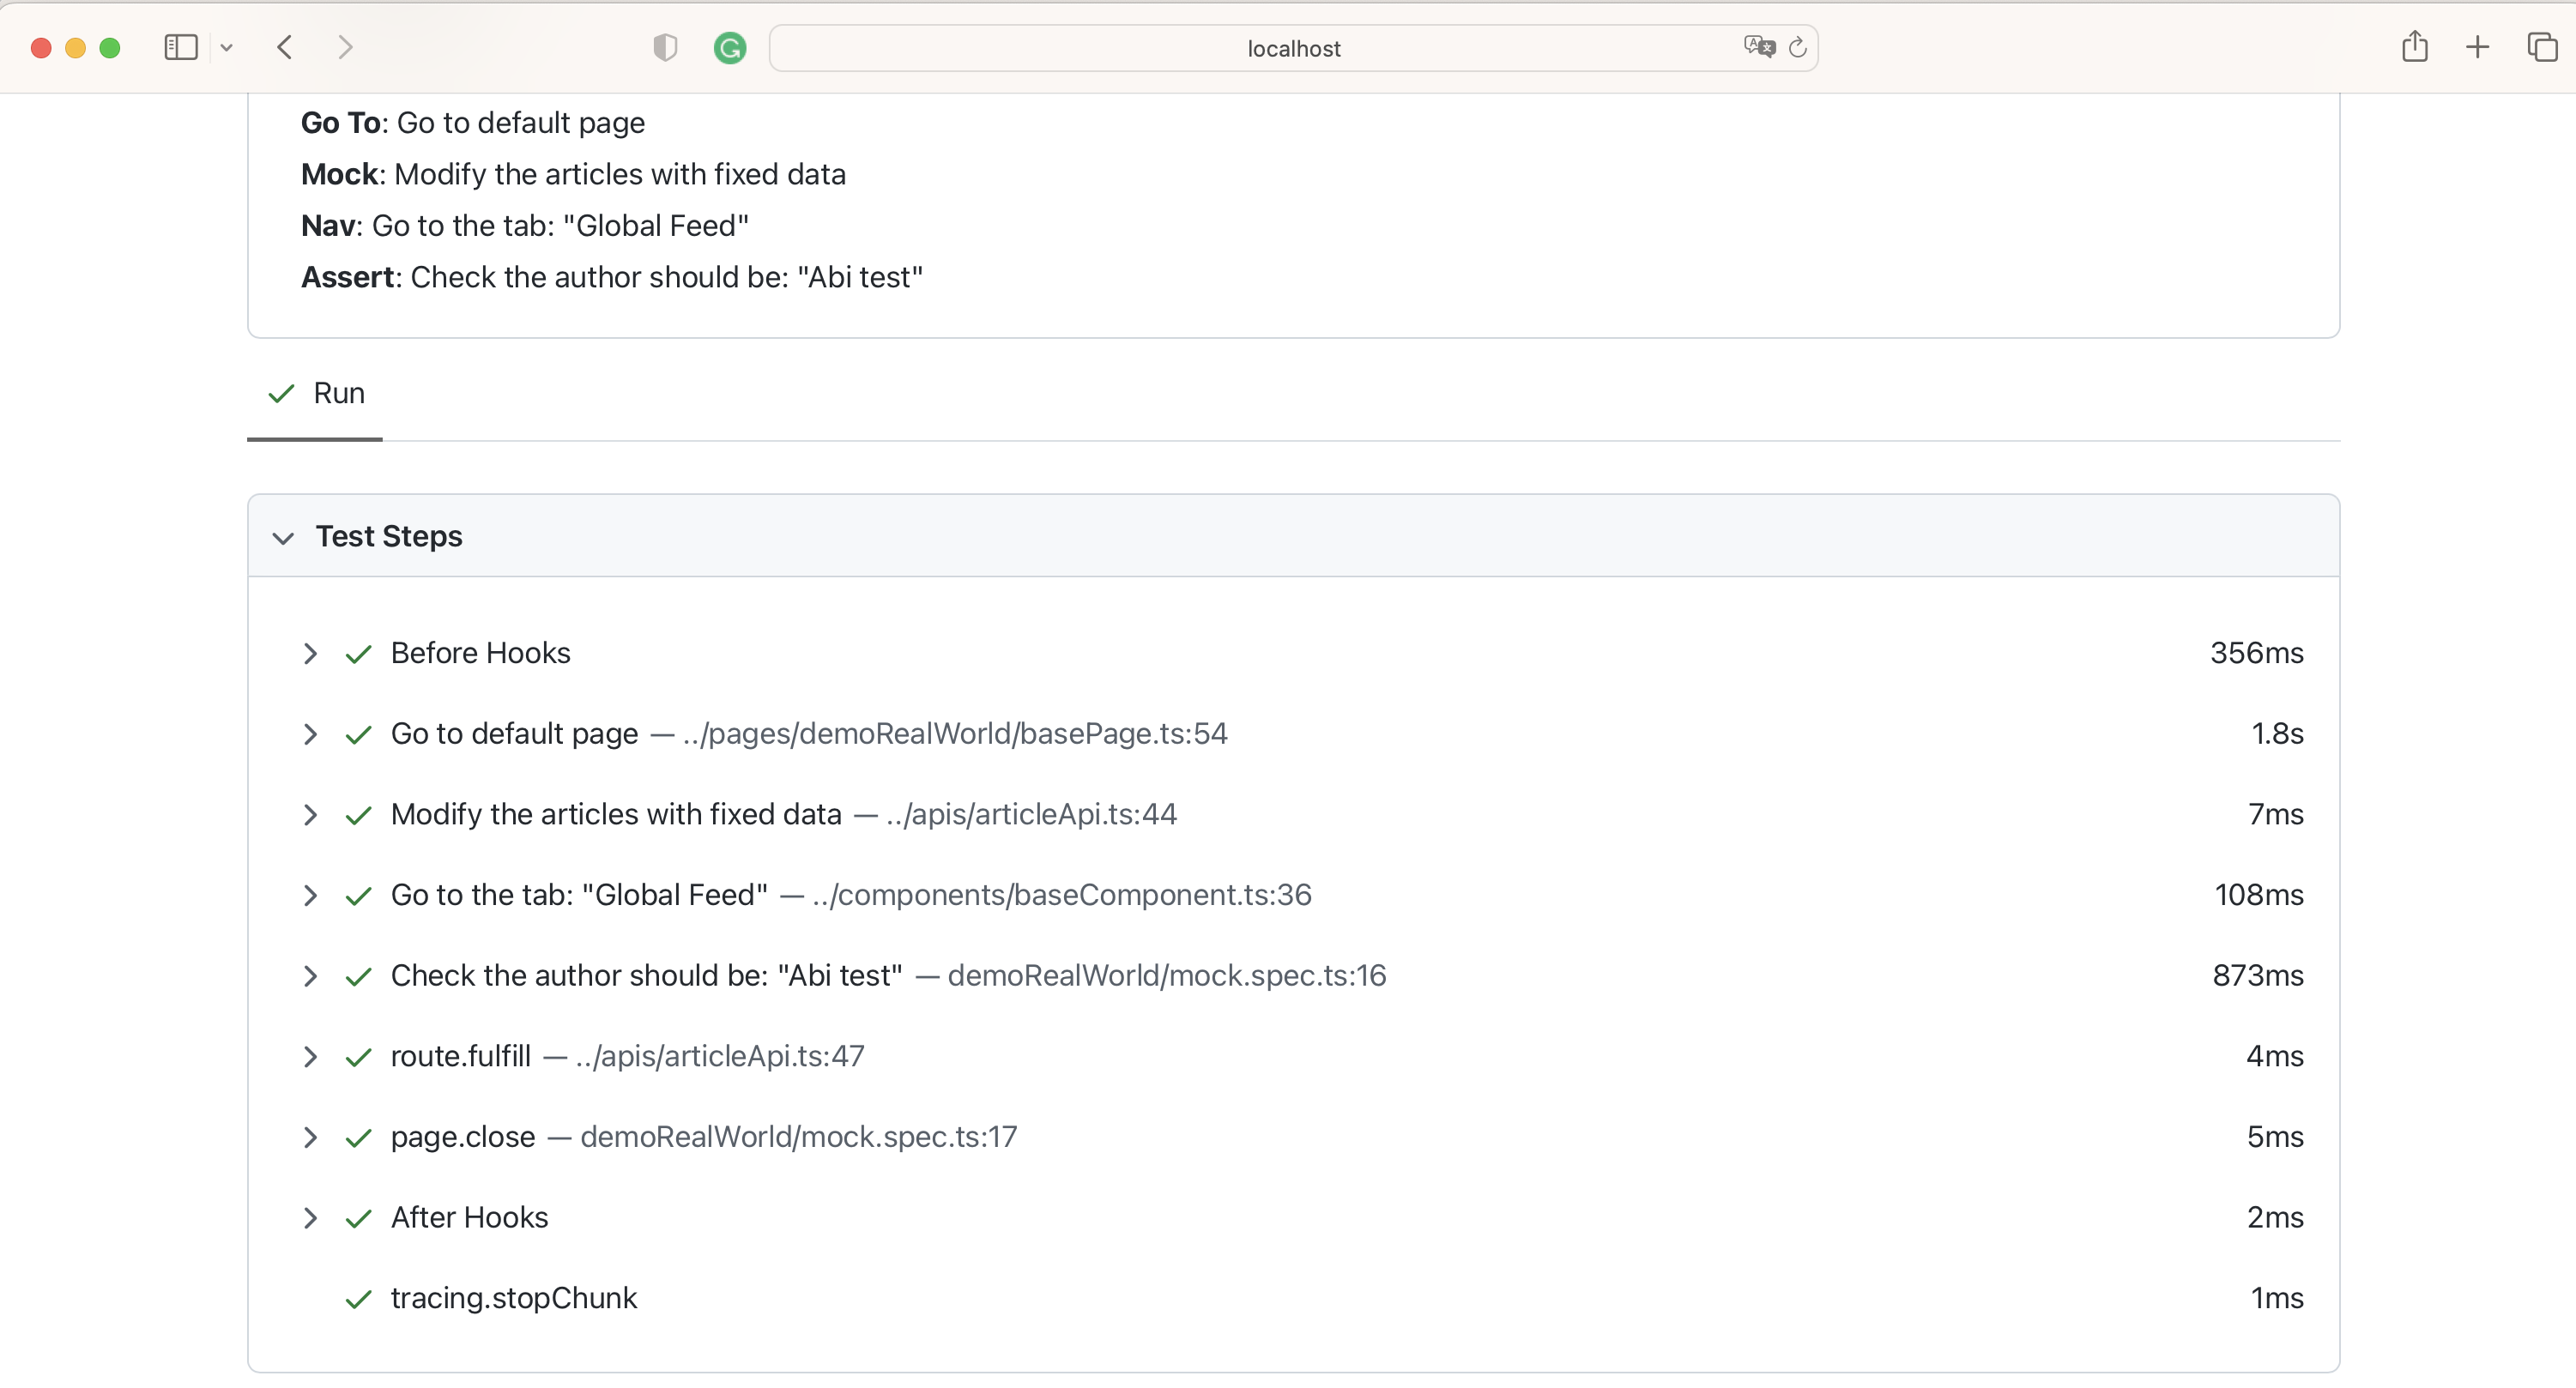
Task: Share the page via the share icon
Action: (x=2415, y=47)
